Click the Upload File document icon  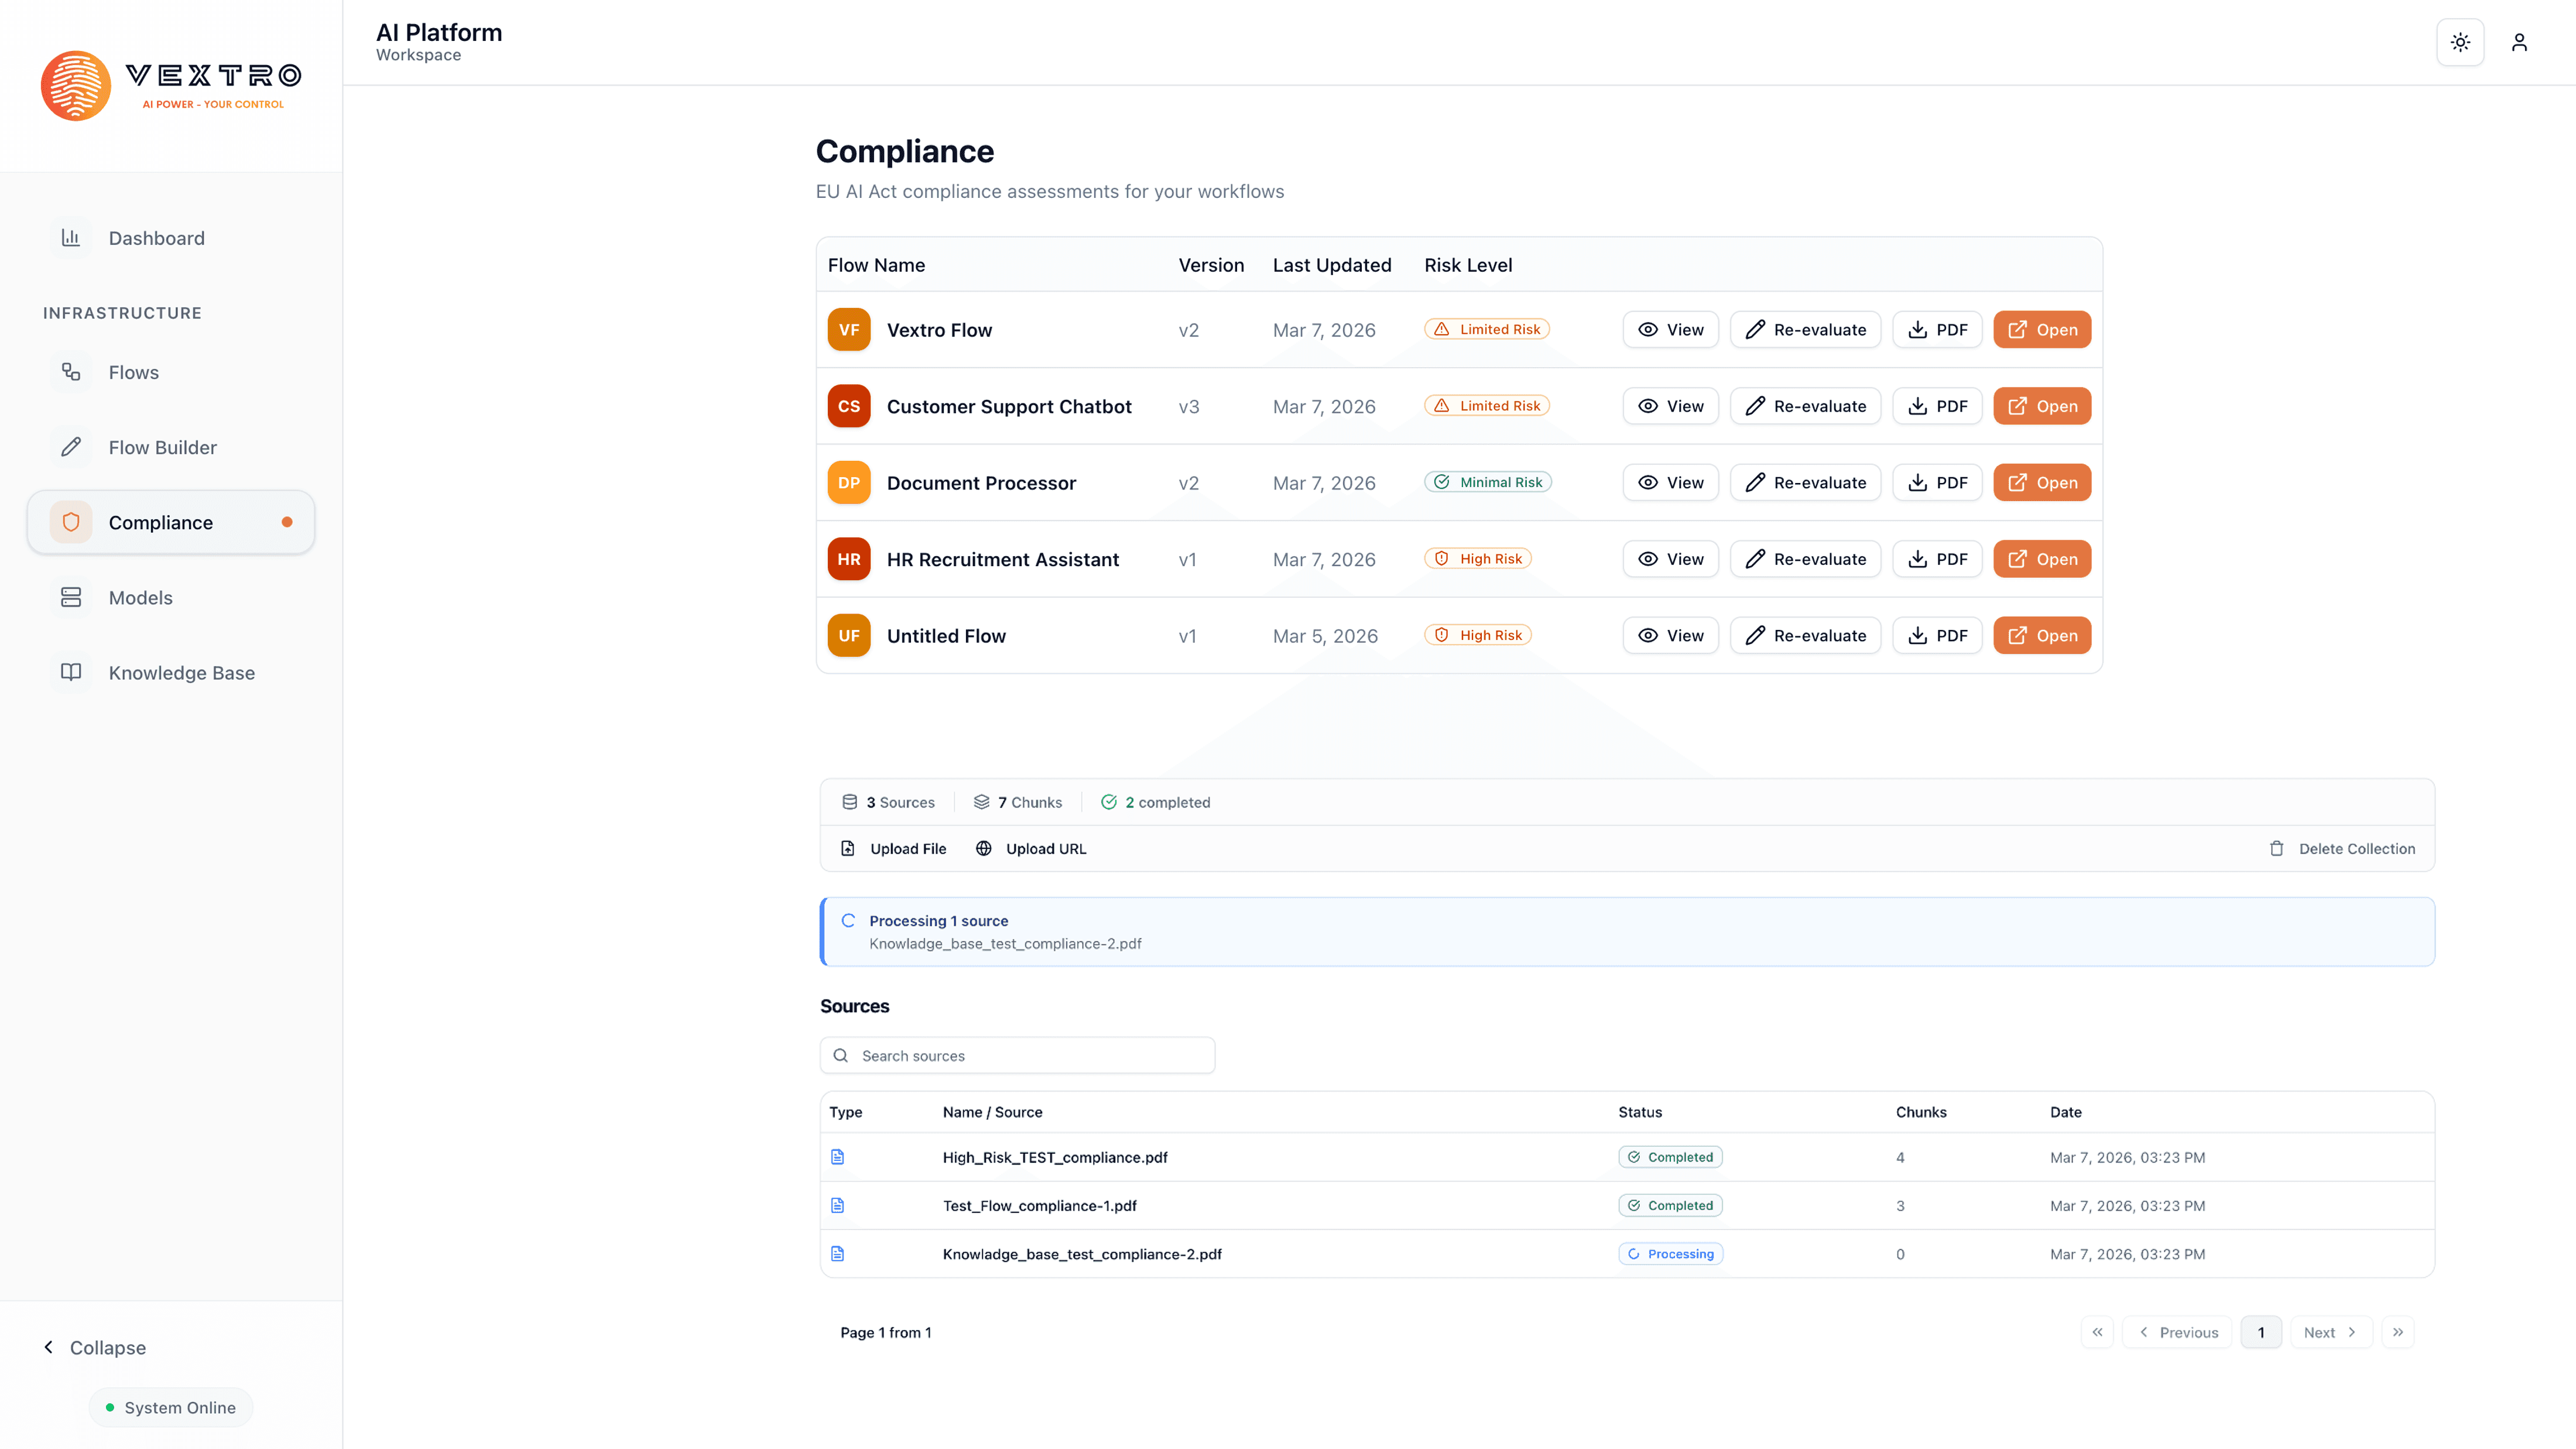848,848
